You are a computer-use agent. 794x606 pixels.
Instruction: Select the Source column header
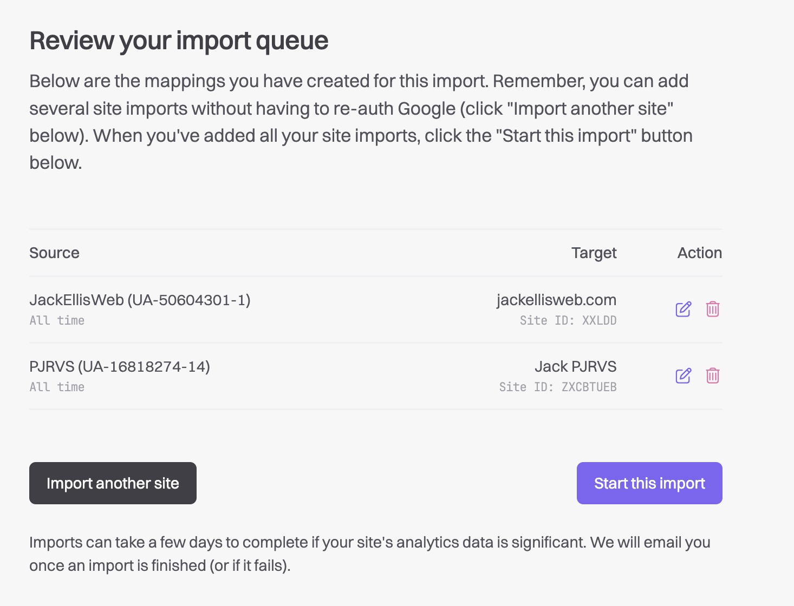(x=54, y=253)
